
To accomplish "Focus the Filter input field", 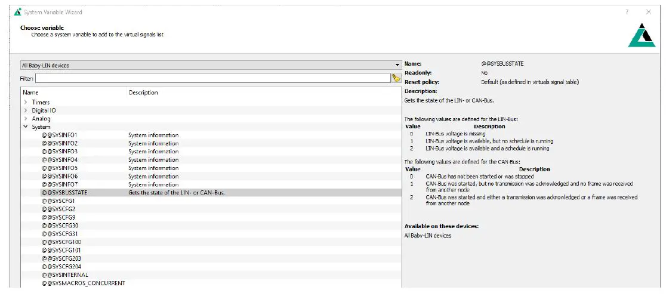I will pos(213,78).
